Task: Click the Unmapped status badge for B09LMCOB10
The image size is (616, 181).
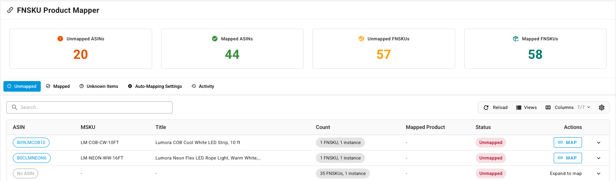Action: [491, 143]
